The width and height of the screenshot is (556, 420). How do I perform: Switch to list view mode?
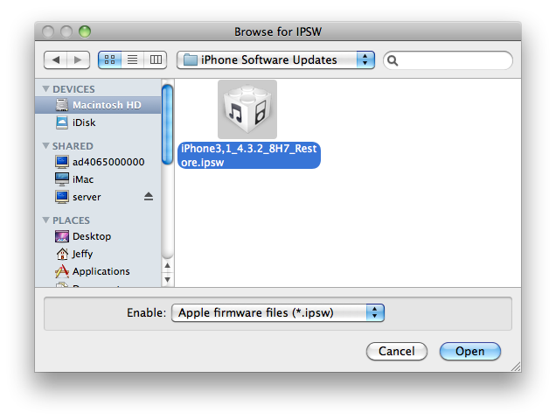point(133,59)
